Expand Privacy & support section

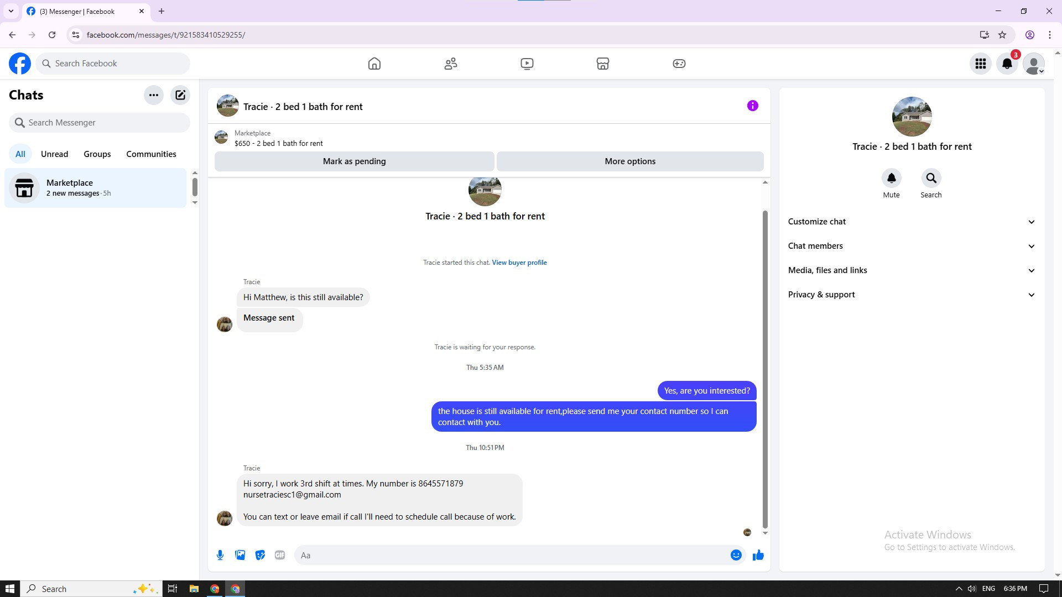[912, 295]
